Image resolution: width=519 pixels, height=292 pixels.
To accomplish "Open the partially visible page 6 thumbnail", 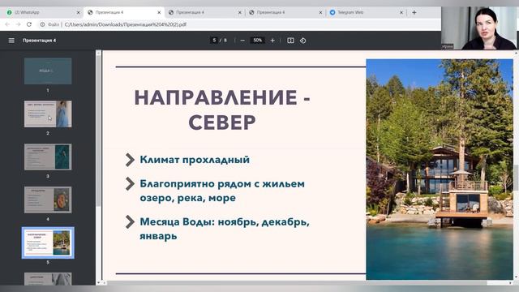I will [x=48, y=279].
